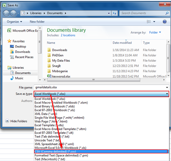Choose Excel 97-2003 Template (*.xlt)
171x161 pixels.
(101, 133)
